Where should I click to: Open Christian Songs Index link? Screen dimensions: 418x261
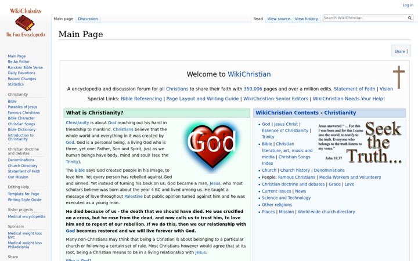click(x=286, y=160)
